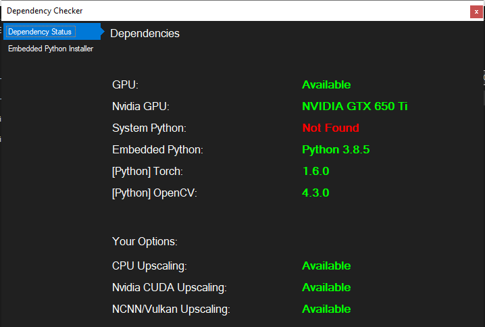
Task: Click the Torch version 1.6.0
Action: [x=316, y=171]
